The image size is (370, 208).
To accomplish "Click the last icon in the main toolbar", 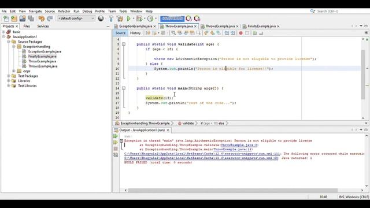I will click(x=197, y=18).
